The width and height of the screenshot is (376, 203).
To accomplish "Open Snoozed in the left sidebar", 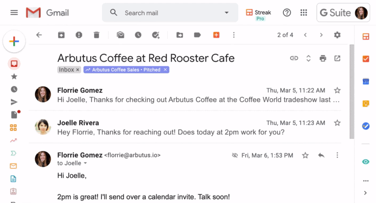I will coord(14,89).
